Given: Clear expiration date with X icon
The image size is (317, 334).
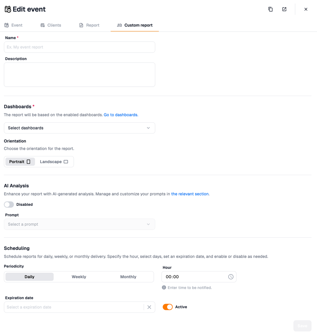Looking at the screenshot, I should [x=149, y=307].
